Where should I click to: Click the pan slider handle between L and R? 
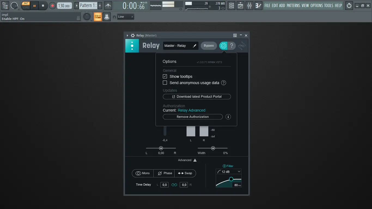pos(161,148)
